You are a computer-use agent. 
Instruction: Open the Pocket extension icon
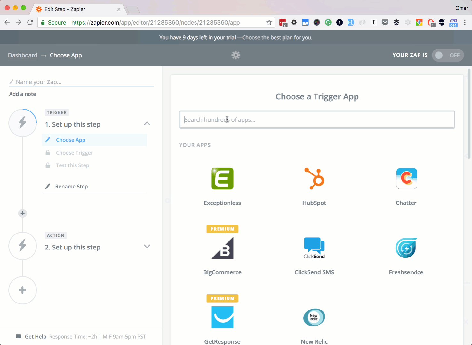click(x=385, y=22)
